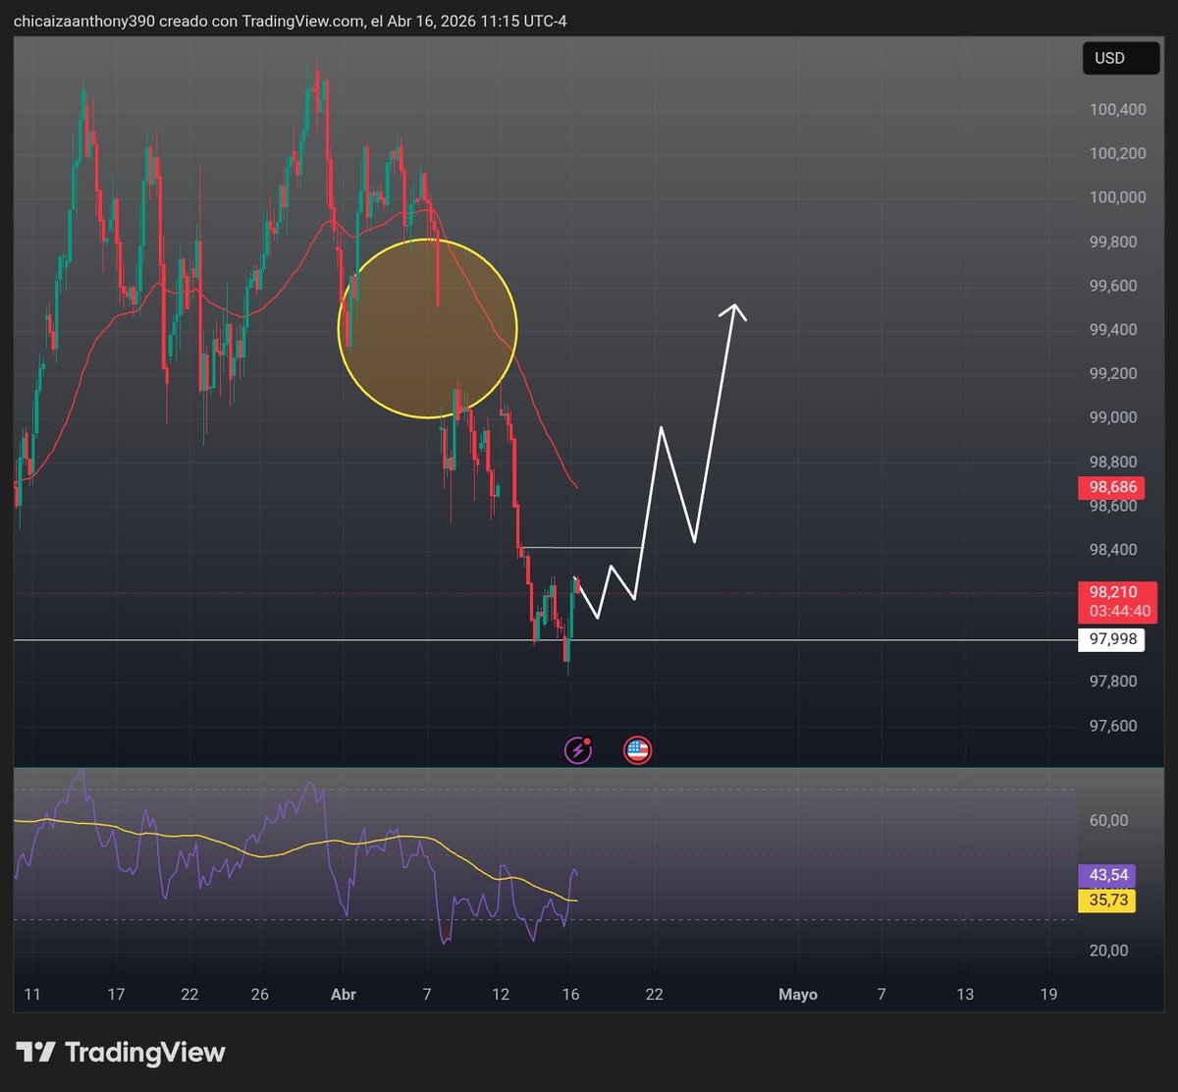Viewport: 1178px width, 1092px height.
Task: Click the purple 43,54 RSI value label
Action: [1107, 873]
